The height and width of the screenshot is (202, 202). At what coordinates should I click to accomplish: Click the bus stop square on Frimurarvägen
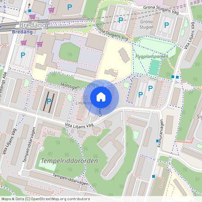click(x=158, y=141)
